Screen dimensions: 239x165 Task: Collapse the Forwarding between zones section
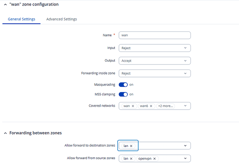click(x=5, y=133)
